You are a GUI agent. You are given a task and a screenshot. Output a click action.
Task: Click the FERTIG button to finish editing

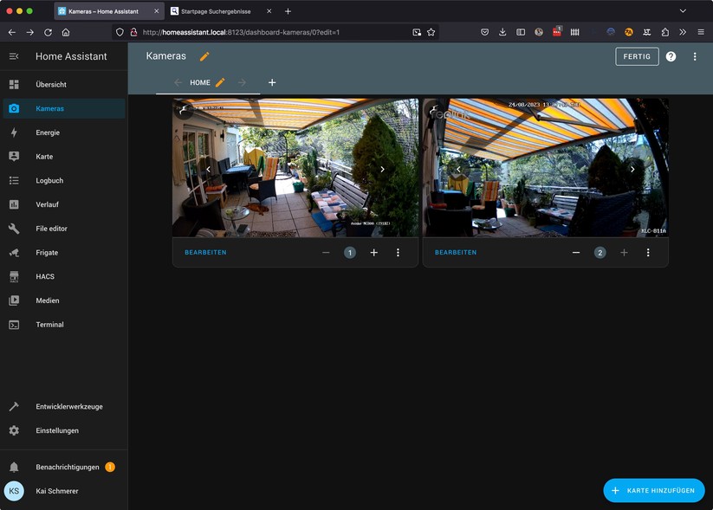pos(637,55)
